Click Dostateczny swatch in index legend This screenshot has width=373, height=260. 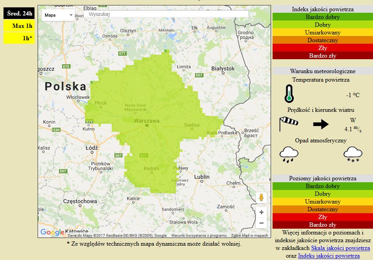click(x=323, y=40)
